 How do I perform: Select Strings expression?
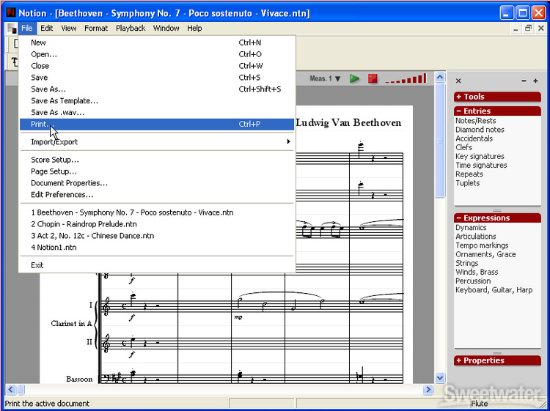[467, 264]
